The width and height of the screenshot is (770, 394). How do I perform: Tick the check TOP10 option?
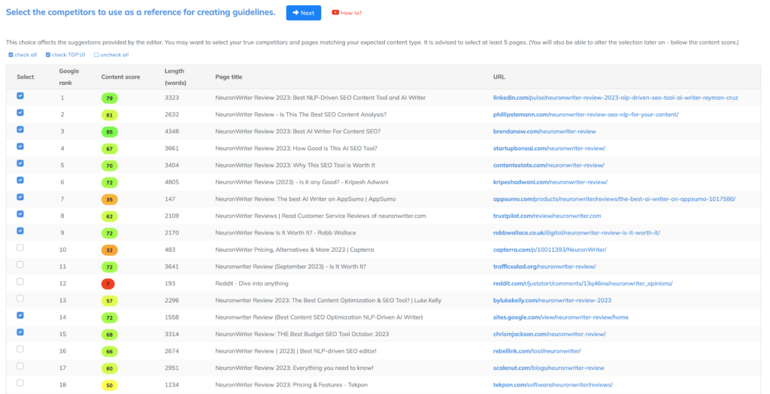pyautogui.click(x=65, y=55)
